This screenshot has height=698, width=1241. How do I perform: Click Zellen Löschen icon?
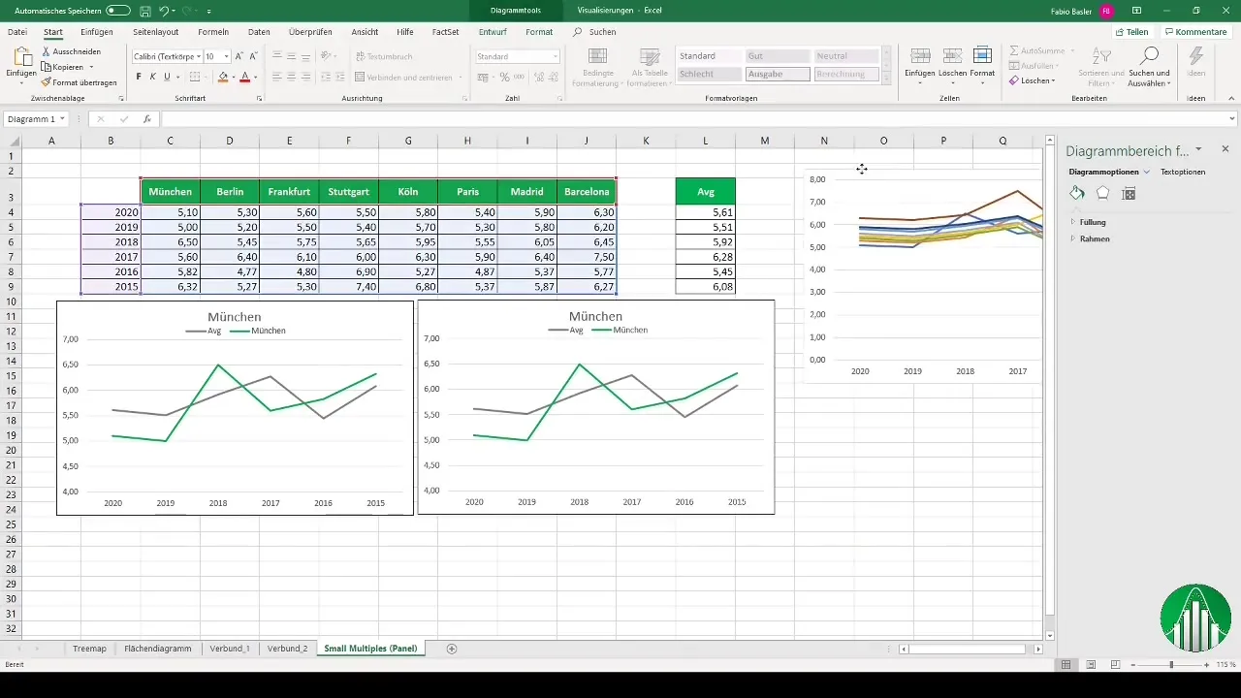coord(951,55)
